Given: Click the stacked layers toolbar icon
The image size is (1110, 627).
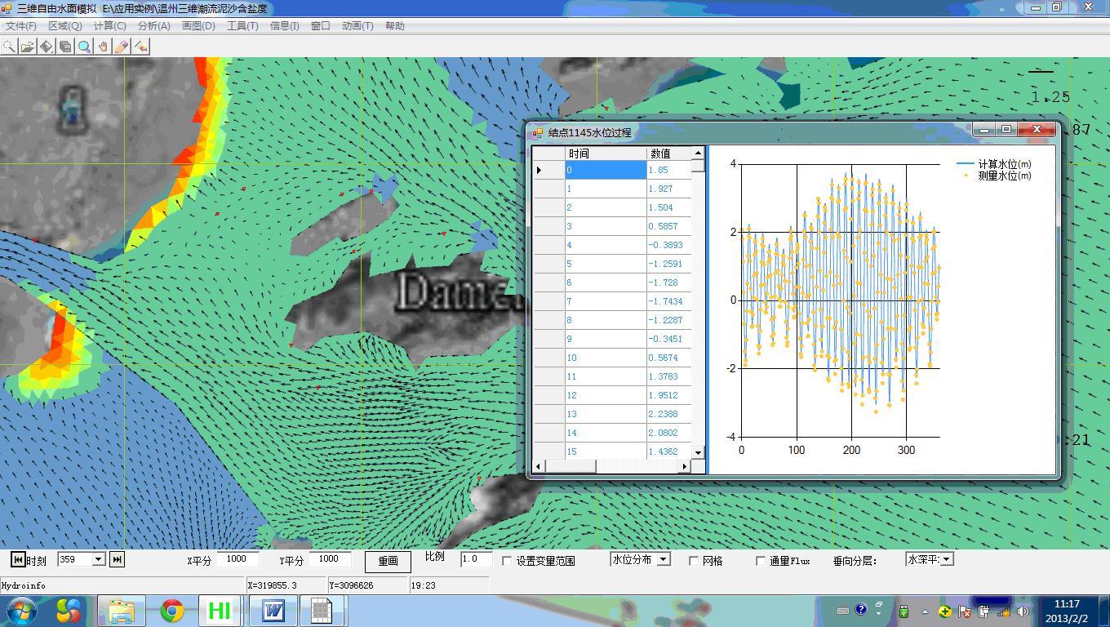Looking at the screenshot, I should [65, 47].
